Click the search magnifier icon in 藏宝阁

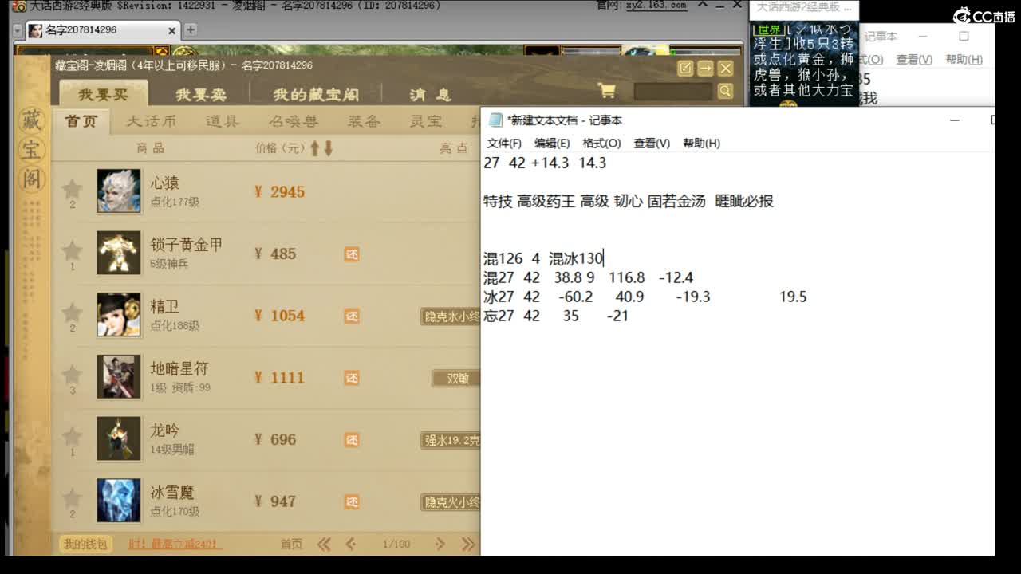coord(725,91)
